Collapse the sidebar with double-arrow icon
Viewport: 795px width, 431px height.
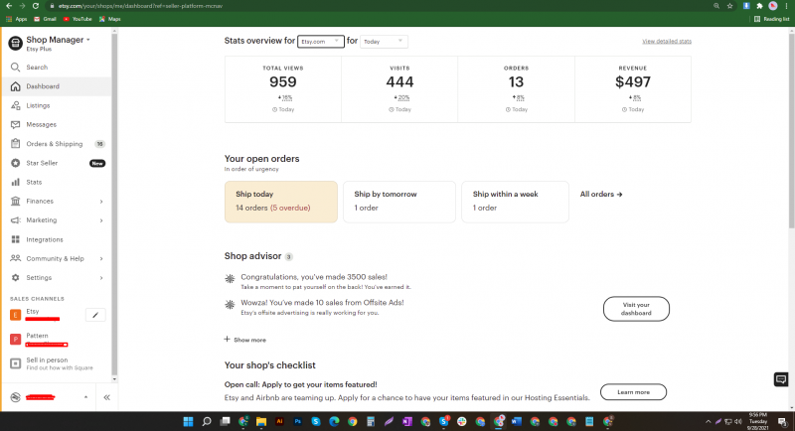[x=107, y=397]
